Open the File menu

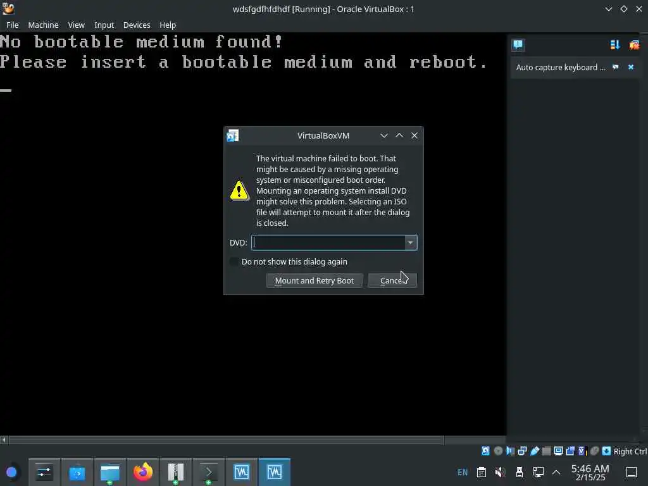point(13,25)
